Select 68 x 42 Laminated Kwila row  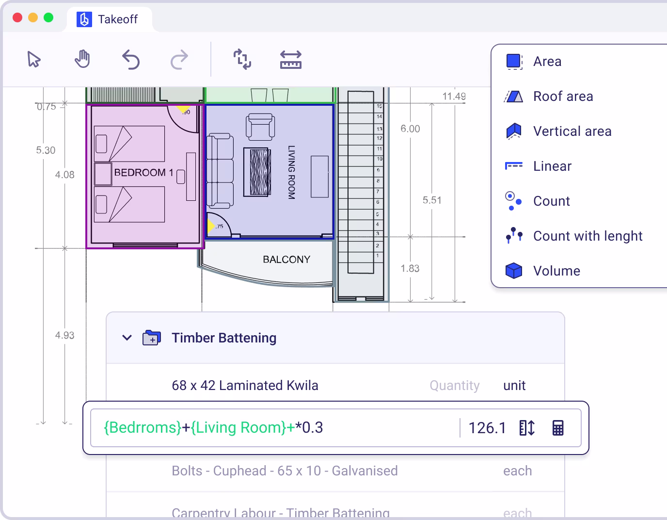click(335, 386)
